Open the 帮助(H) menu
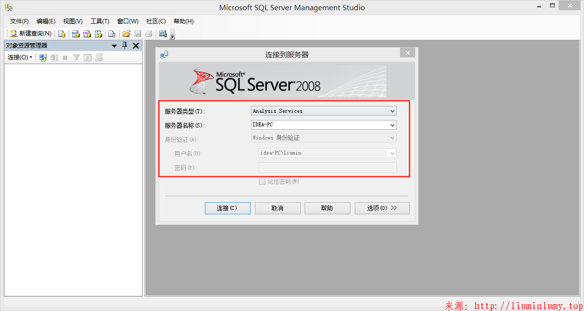Image resolution: width=584 pixels, height=311 pixels. click(183, 21)
